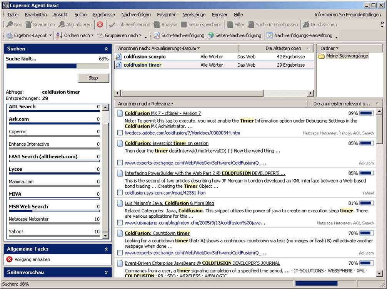Screen dimensions: 387x289
Task: Select the MSN Web Search engine entry
Action: [x=54, y=208]
